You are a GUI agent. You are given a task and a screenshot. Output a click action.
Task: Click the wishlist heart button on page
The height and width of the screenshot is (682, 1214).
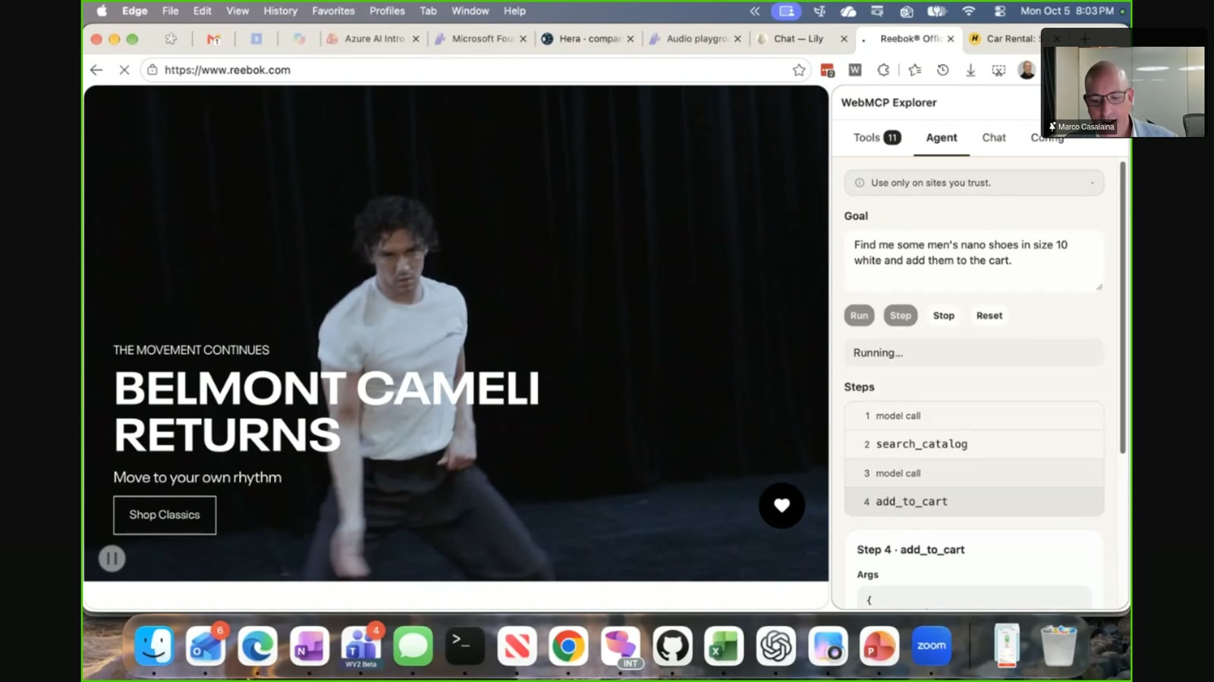point(782,505)
